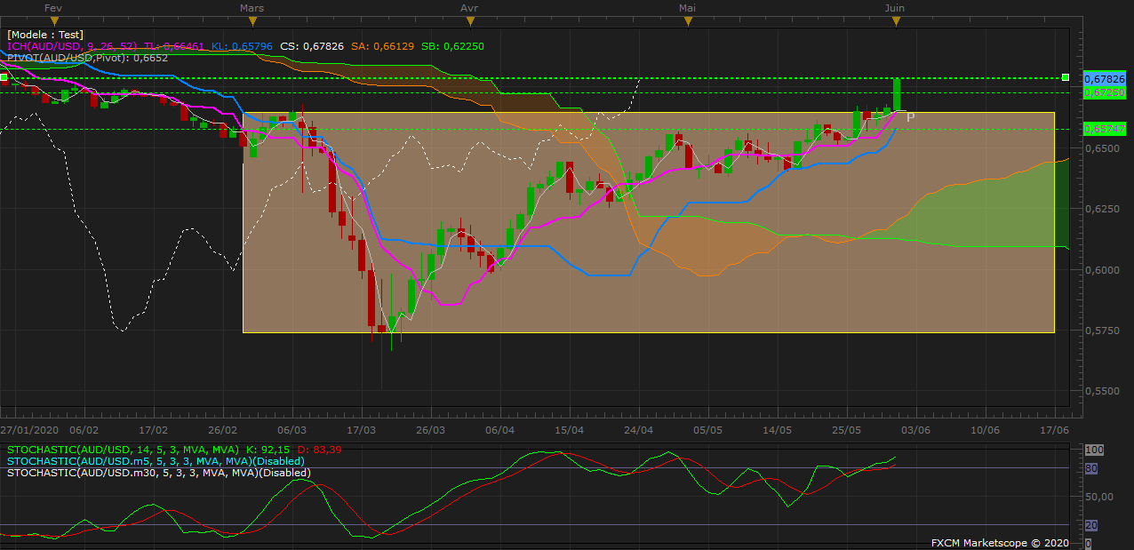Click the KL: 0,65796 legend value
The height and width of the screenshot is (550, 1134).
(x=243, y=46)
